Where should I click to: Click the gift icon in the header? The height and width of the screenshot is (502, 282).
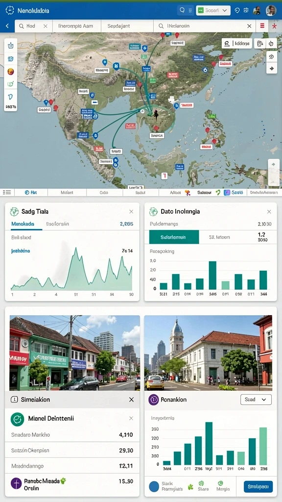246,10
